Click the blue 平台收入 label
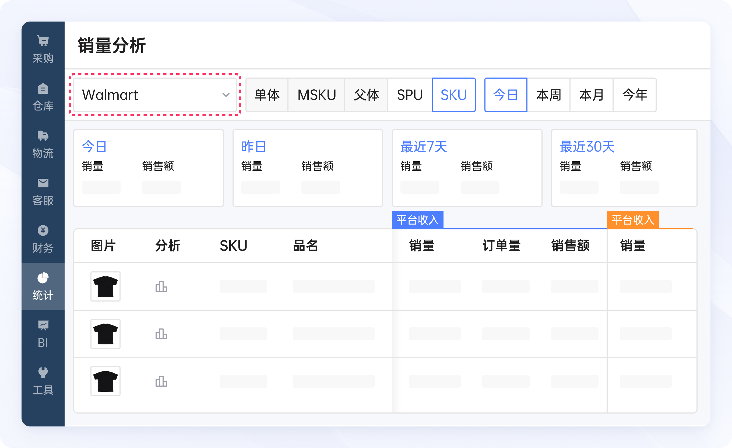Screen dimensions: 732x448 (x=417, y=219)
